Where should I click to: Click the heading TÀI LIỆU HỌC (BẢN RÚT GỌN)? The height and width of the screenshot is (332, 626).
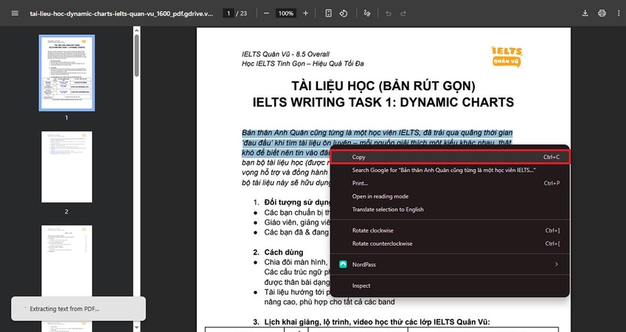point(383,86)
